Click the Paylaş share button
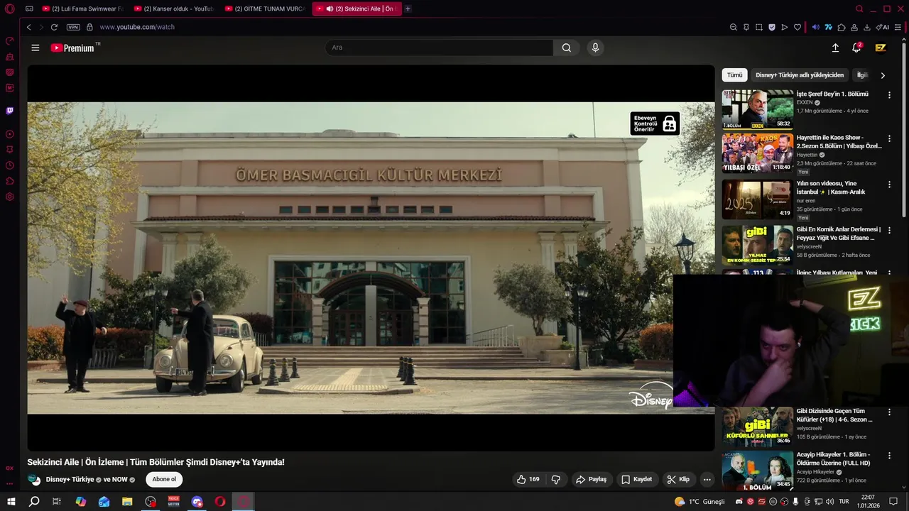Image resolution: width=909 pixels, height=511 pixels. point(591,479)
